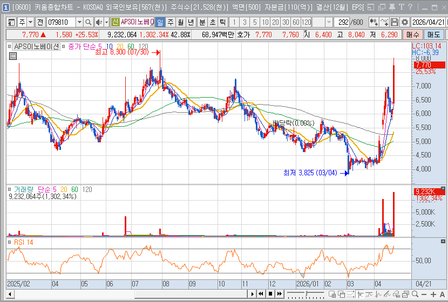Viewport: 448px width, 302px height.
Task: Click the green 신 badge icon
Action: pyautogui.click(x=115, y=22)
